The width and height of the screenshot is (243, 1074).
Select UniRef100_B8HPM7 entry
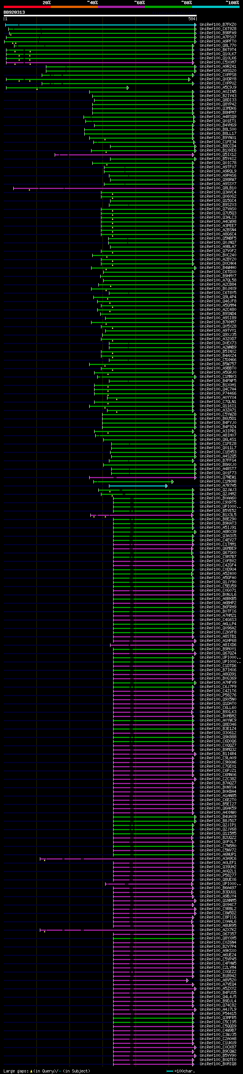click(x=218, y=112)
